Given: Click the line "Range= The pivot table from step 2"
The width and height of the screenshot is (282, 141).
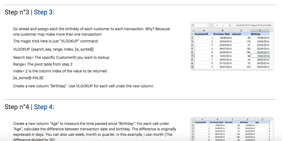Looking at the screenshot, I should 43,65.
